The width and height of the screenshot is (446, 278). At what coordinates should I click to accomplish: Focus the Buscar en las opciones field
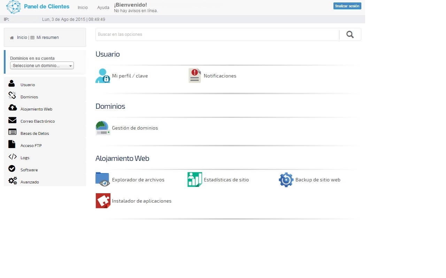[216, 34]
